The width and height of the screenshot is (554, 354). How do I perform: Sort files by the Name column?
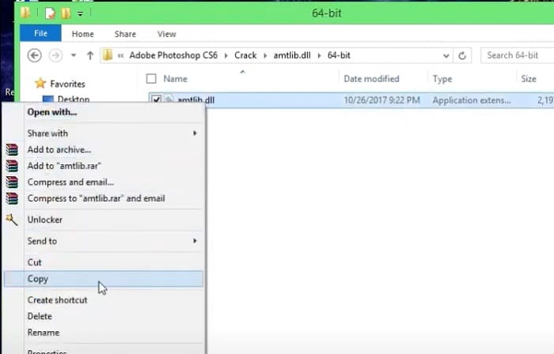(x=175, y=79)
